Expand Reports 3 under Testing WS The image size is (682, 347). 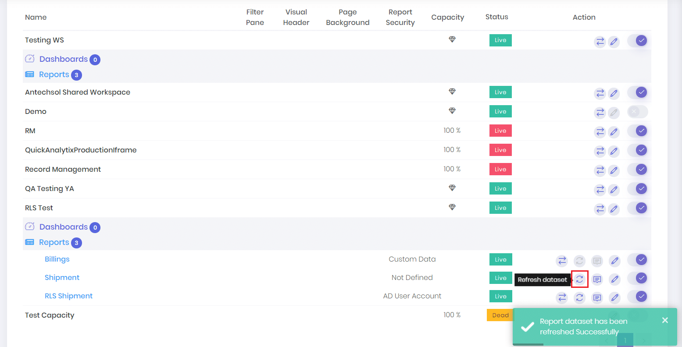coord(53,74)
